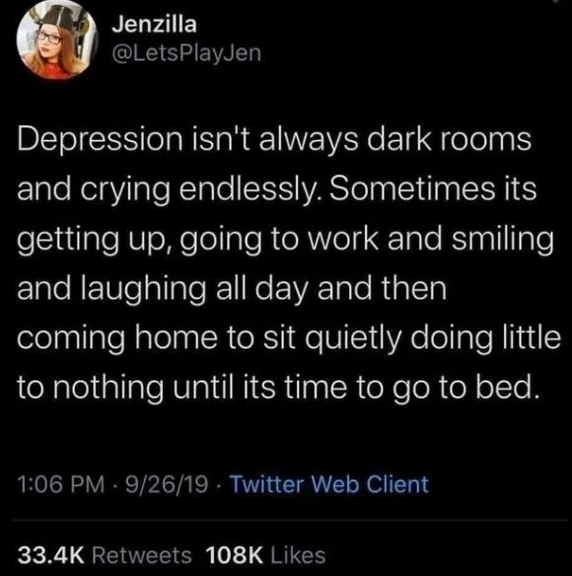The height and width of the screenshot is (576, 572).
Task: Click the word "Depression" in the tweet
Action: [100, 140]
